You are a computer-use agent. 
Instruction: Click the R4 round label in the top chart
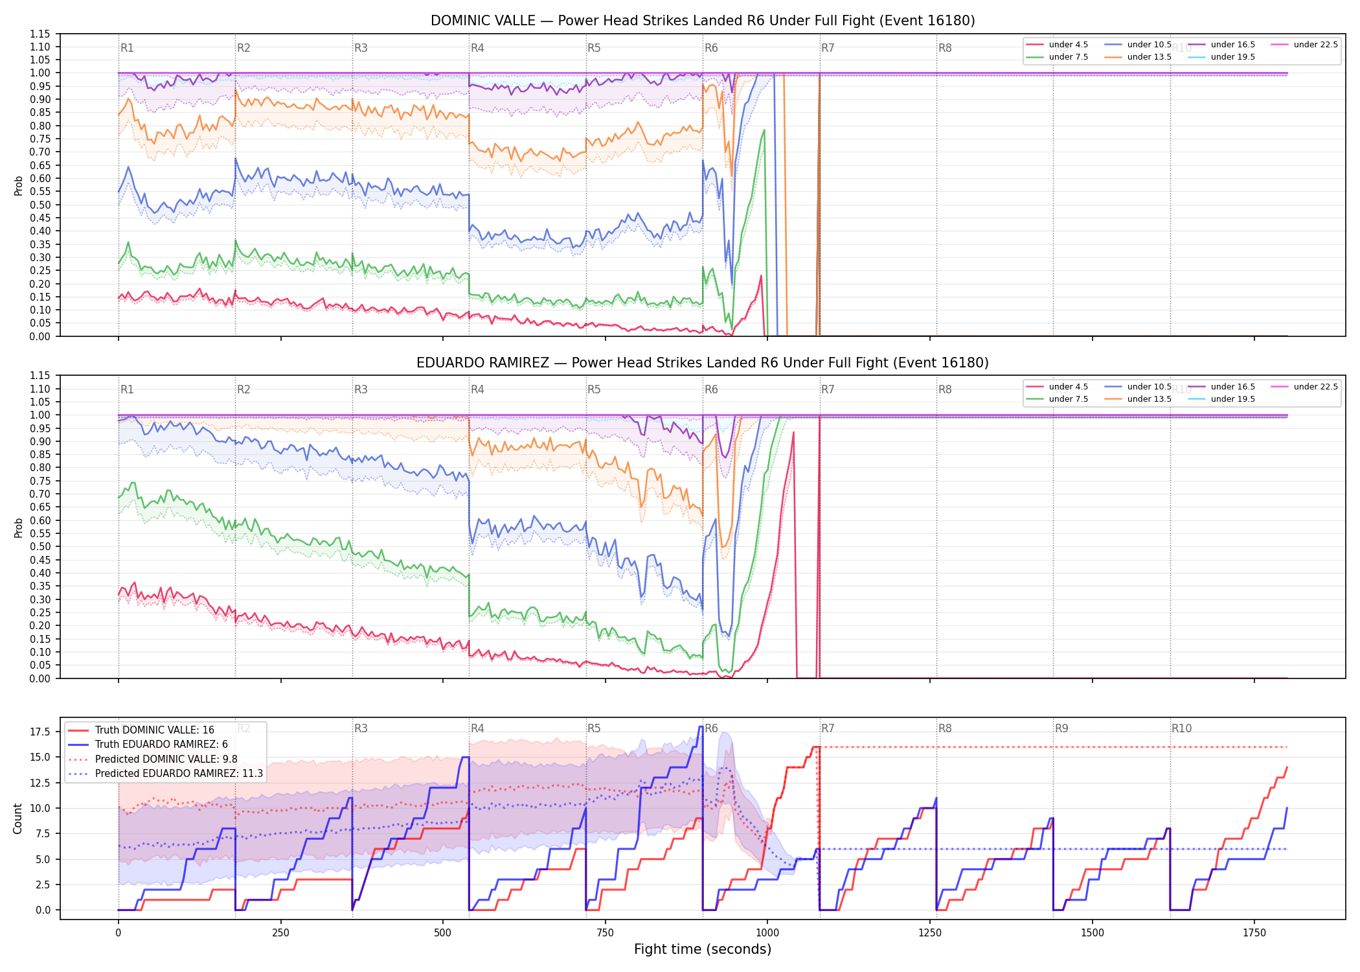coord(477,48)
